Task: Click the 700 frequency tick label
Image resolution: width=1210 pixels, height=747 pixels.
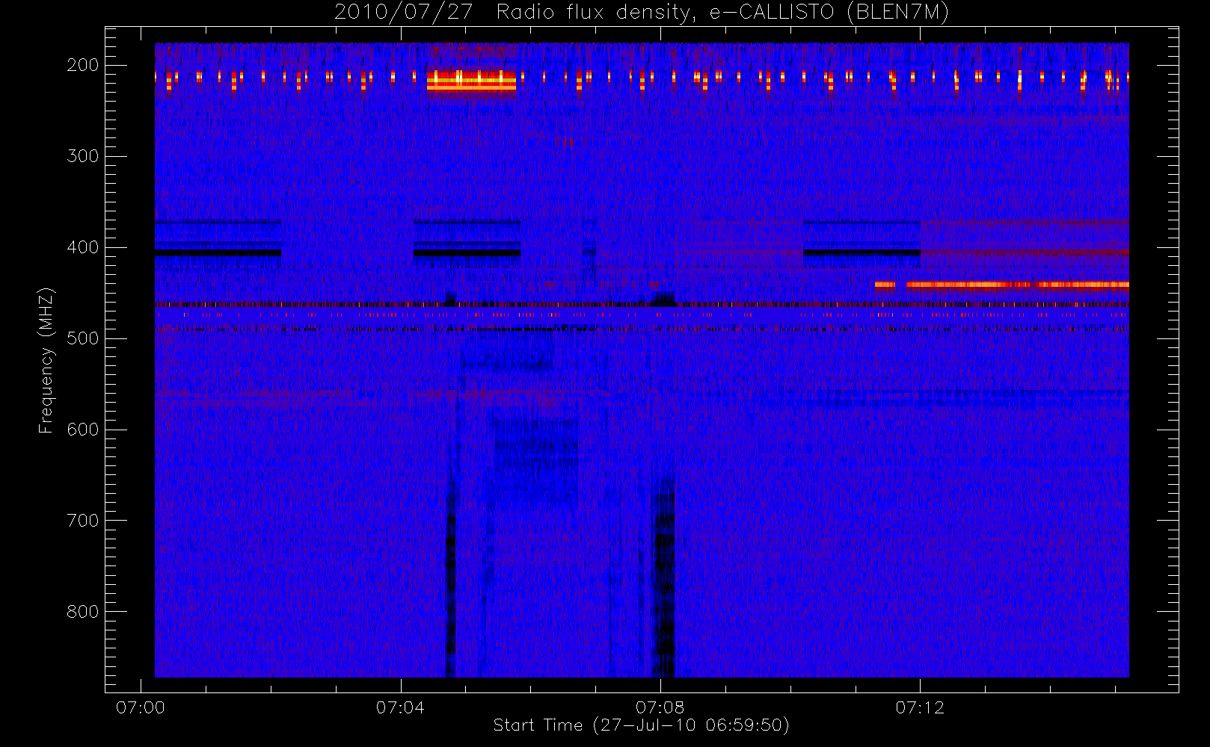Action: click(x=82, y=521)
